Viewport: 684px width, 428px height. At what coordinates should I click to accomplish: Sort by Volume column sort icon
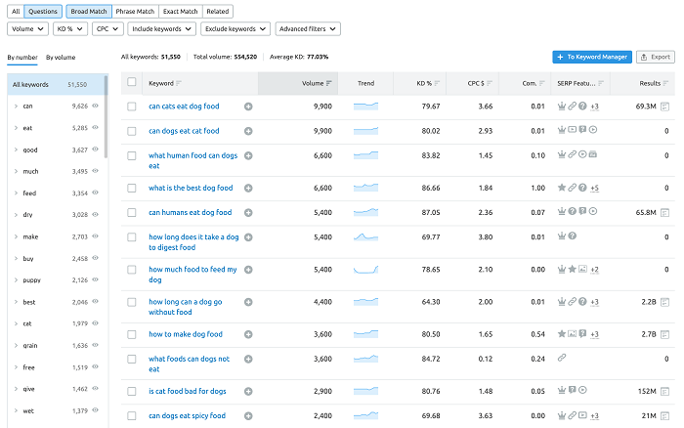[329, 83]
